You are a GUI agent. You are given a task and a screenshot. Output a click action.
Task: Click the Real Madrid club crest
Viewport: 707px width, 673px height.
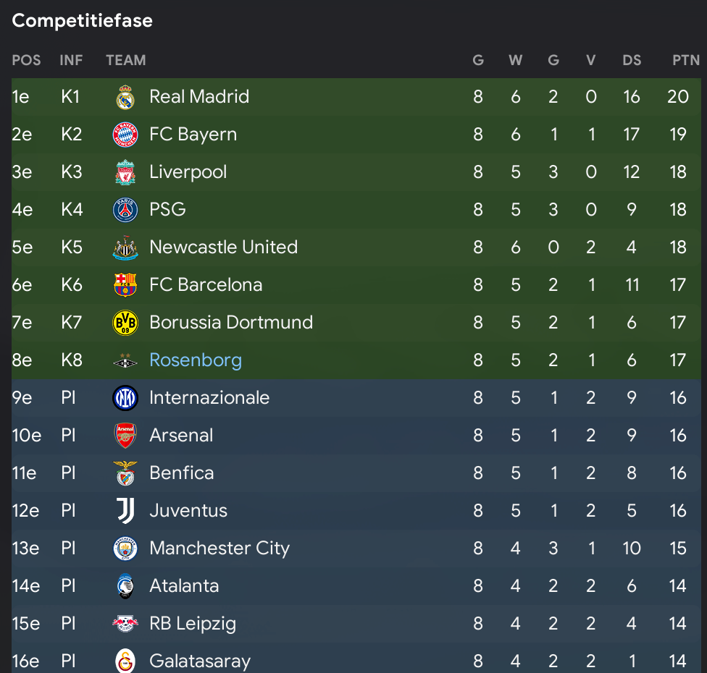coord(125,97)
